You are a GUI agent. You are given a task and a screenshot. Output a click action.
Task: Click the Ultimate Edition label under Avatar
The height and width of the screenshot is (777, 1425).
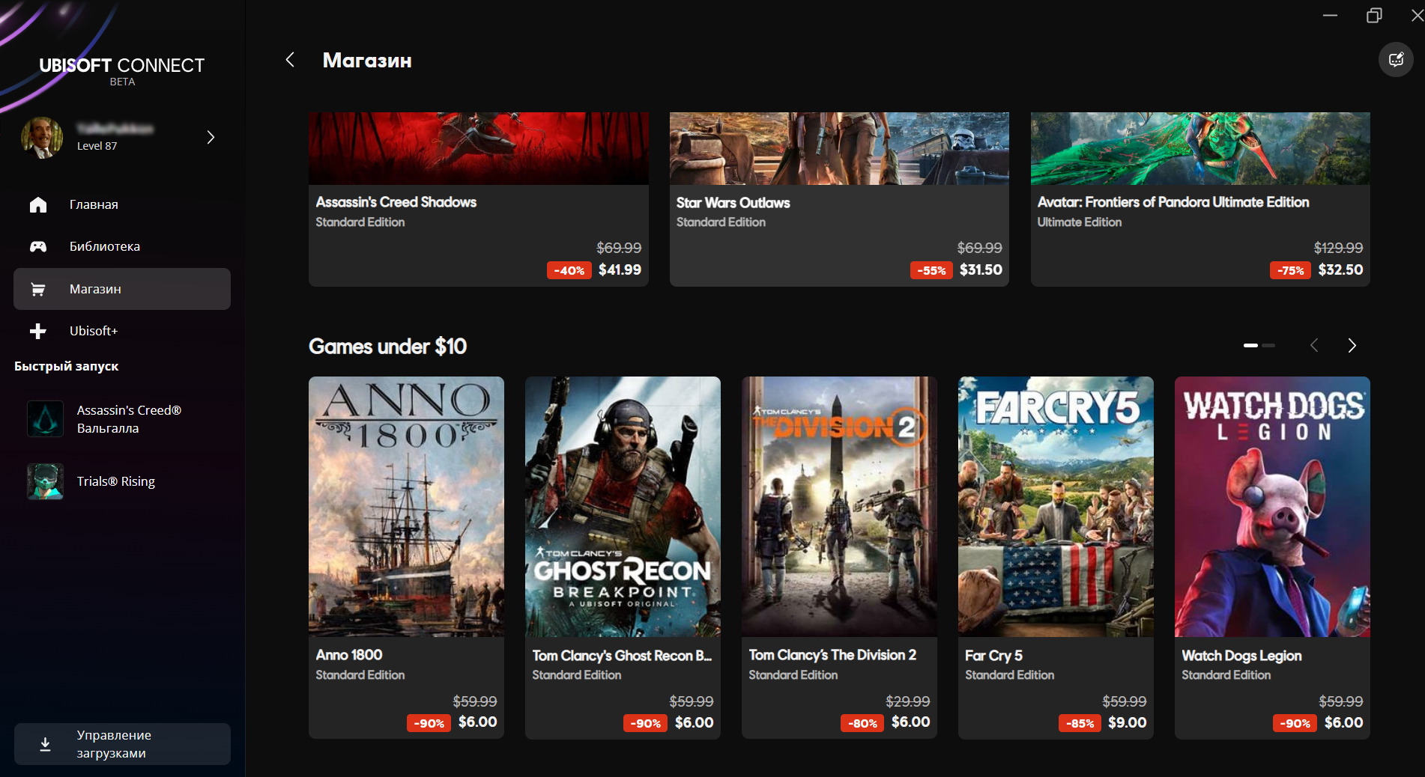[1080, 222]
